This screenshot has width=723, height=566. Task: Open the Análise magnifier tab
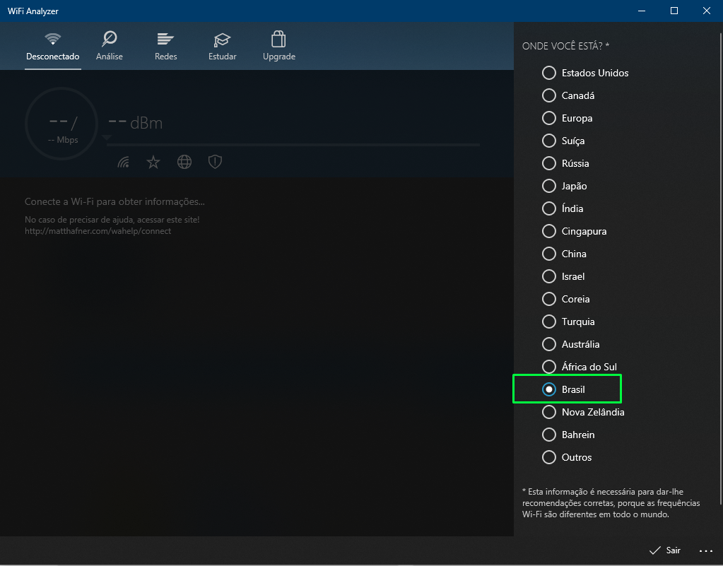pyautogui.click(x=110, y=46)
